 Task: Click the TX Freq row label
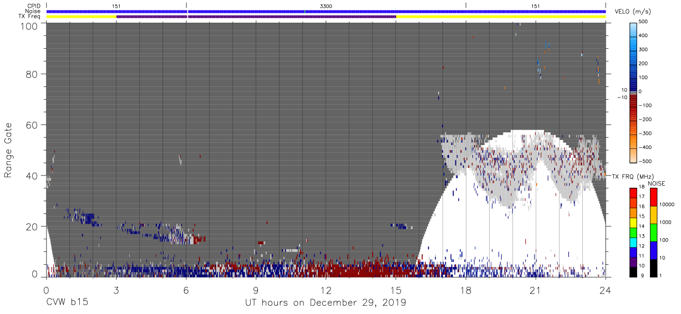click(x=30, y=17)
